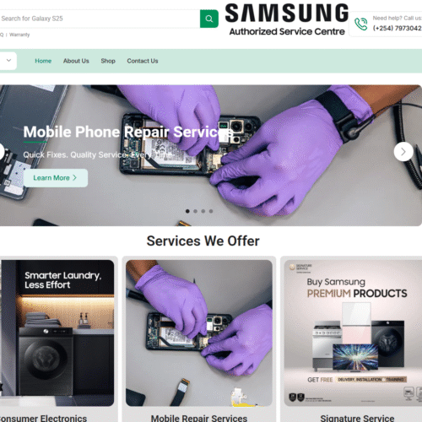This screenshot has width=422, height=422.
Task: Expand the category dropdown chevron
Action: tap(8, 61)
